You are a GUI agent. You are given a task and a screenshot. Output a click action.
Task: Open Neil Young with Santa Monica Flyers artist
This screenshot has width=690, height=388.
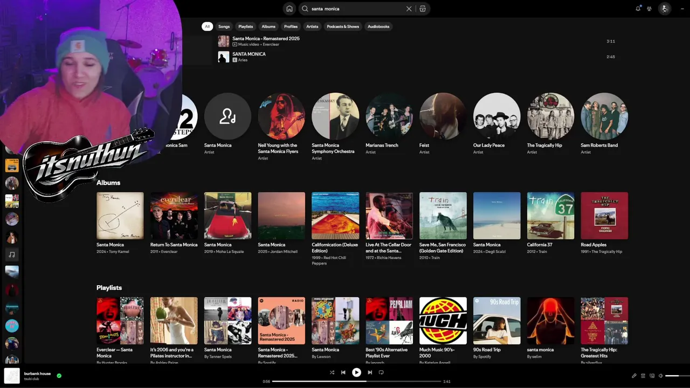pyautogui.click(x=281, y=116)
